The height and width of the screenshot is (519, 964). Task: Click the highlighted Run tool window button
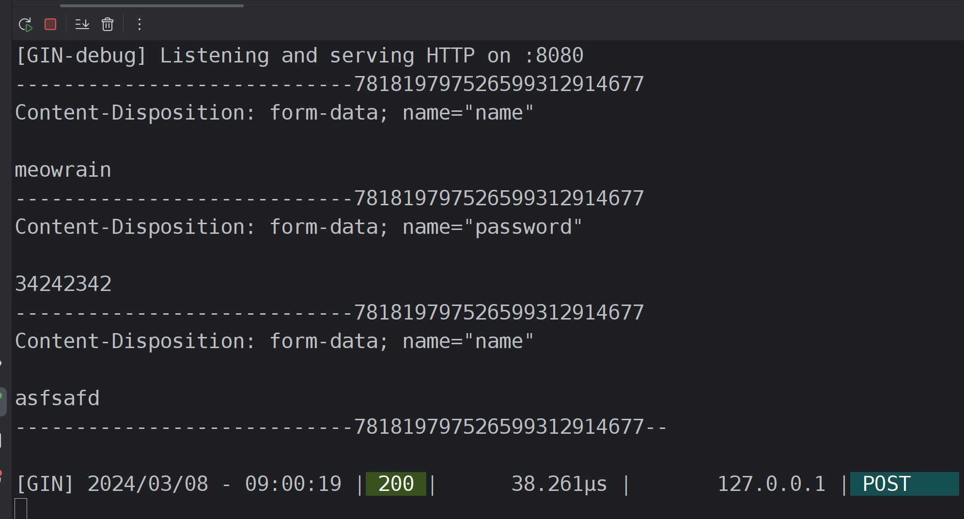(2, 401)
